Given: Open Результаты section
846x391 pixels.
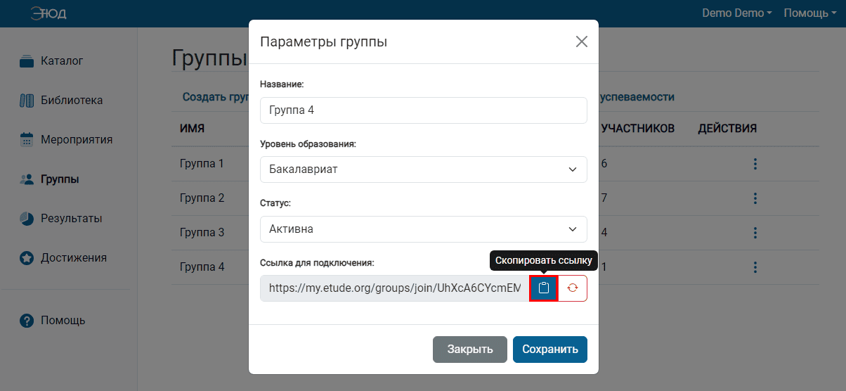Looking at the screenshot, I should coord(72,219).
